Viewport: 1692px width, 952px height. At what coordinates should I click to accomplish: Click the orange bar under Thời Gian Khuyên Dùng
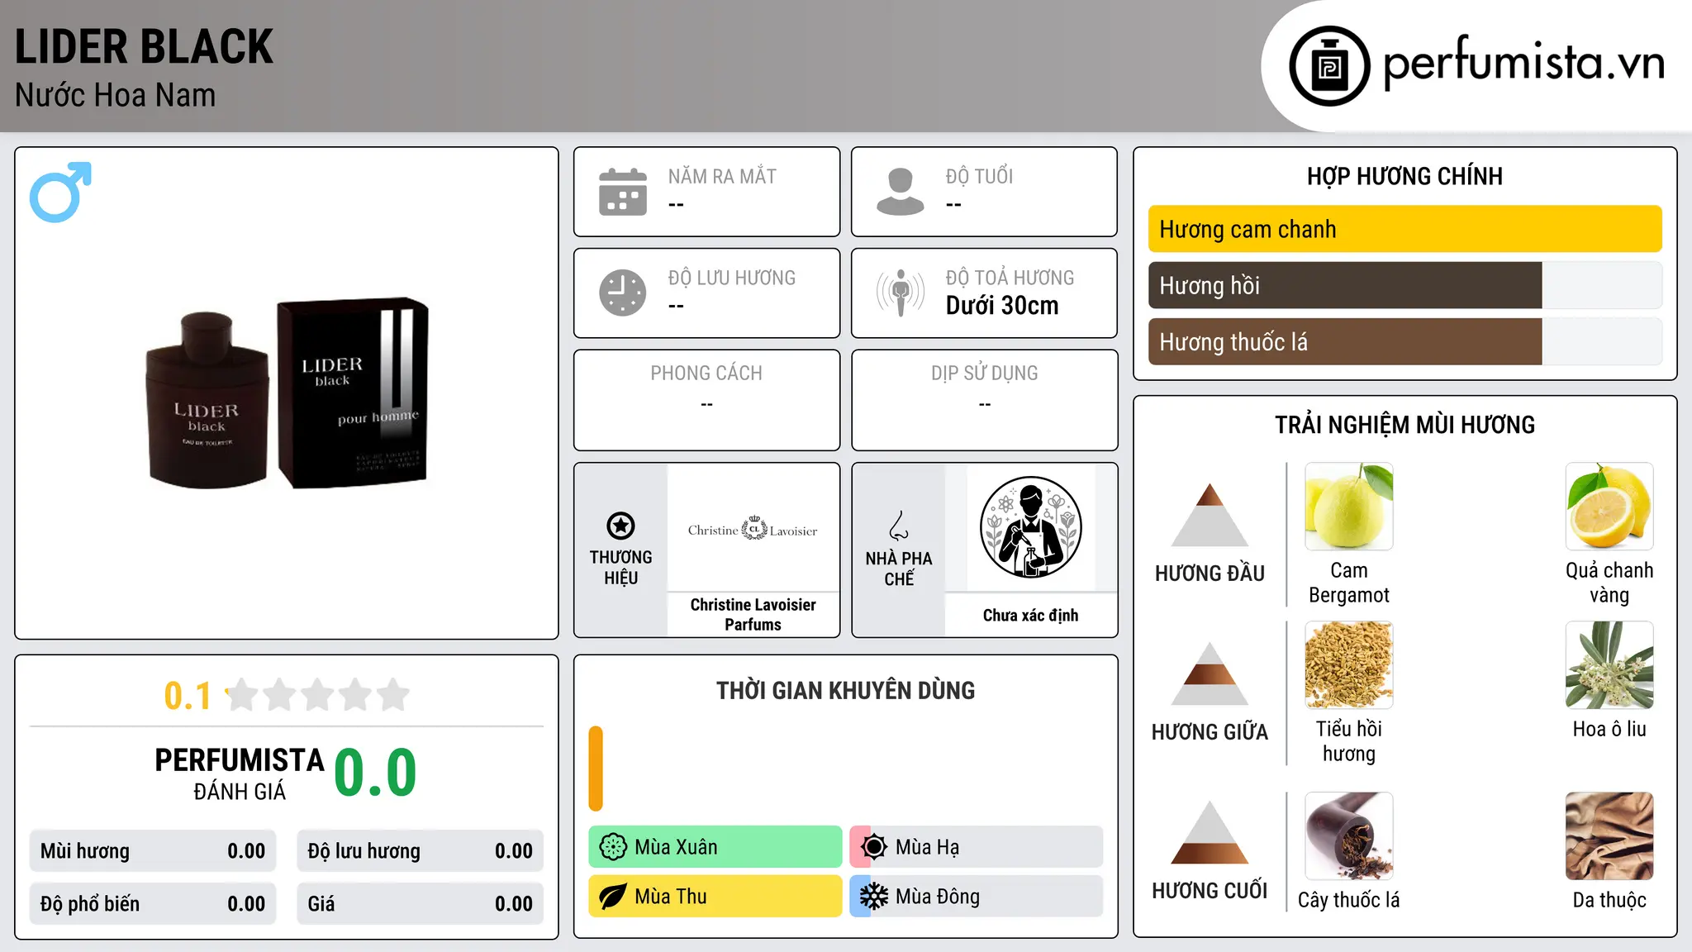(x=596, y=769)
